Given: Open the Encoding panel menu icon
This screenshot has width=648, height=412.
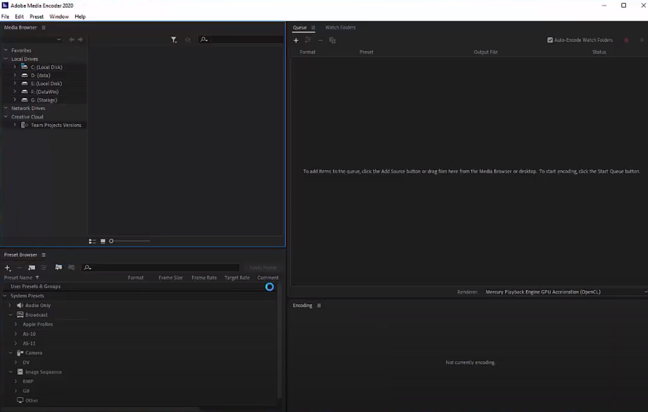Looking at the screenshot, I should click(x=319, y=305).
